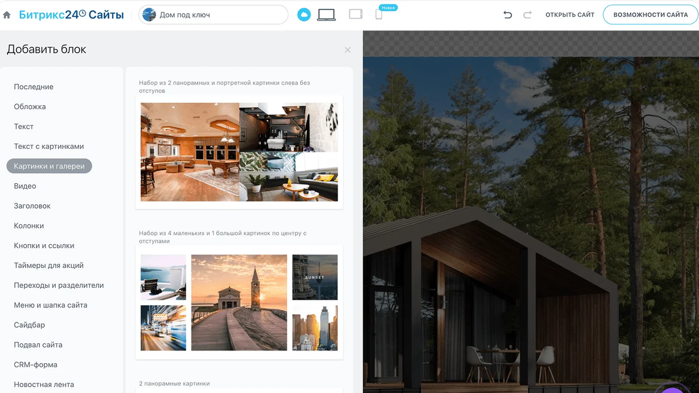Select Картинки и галереи category
Viewport: 699px width, 393px height.
point(49,166)
